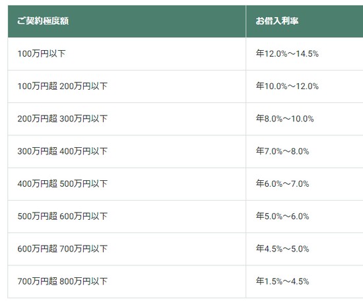Screen dimensions: 363x303
Task: Select the 年6.0%～7.0% interest rate
Action: (282, 184)
